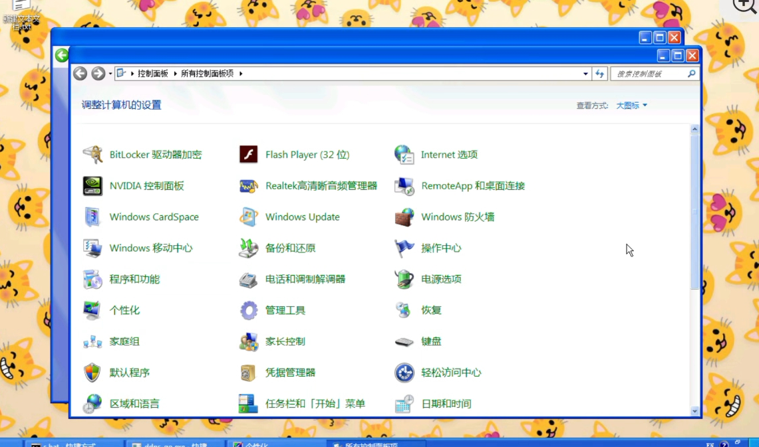Open 日期和时间 calendar icon
The height and width of the screenshot is (447, 759).
[x=404, y=404]
